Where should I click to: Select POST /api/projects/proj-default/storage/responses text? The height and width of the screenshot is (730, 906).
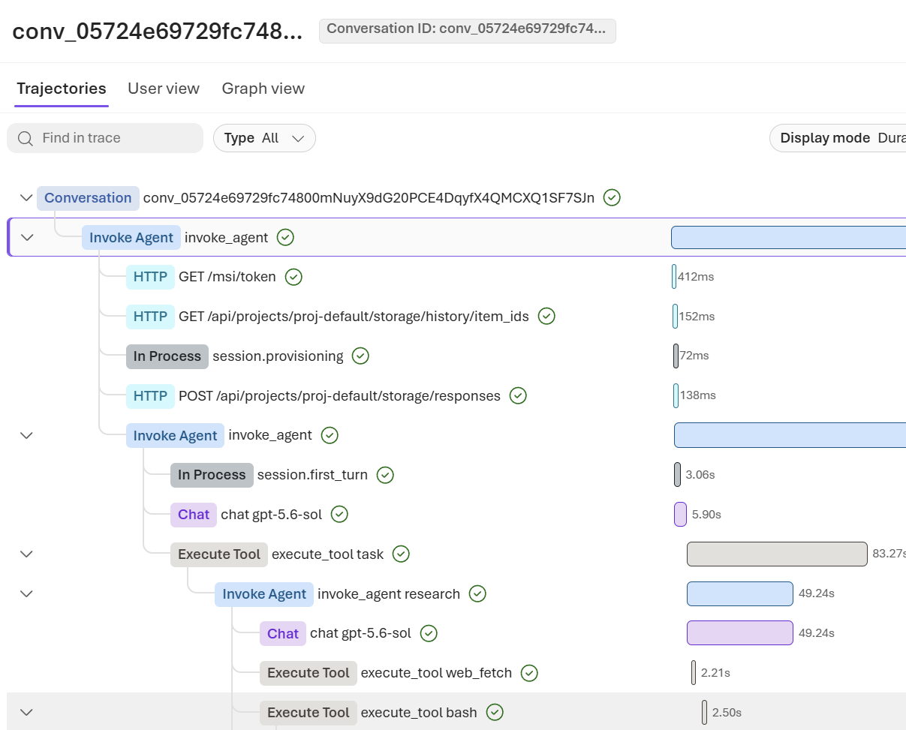click(339, 395)
